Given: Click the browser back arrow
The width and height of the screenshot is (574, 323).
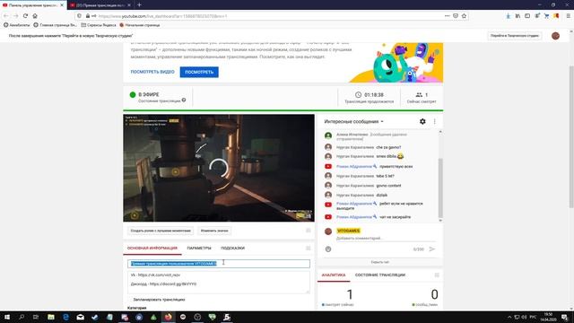Looking at the screenshot, I should [6, 16].
